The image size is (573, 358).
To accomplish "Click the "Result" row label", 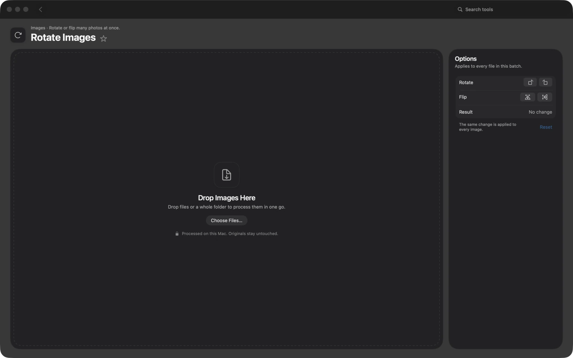I will (466, 112).
